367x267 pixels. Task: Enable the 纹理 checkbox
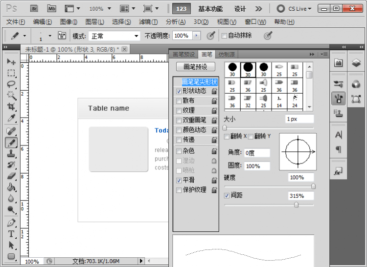[x=179, y=111]
